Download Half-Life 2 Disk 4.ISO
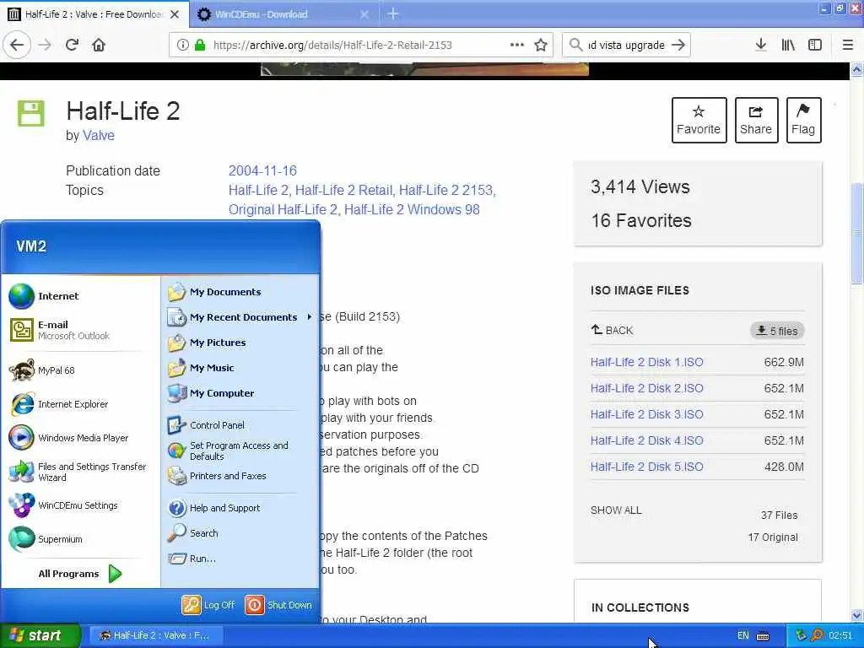Screen dimensions: 864x648 [x=646, y=440]
